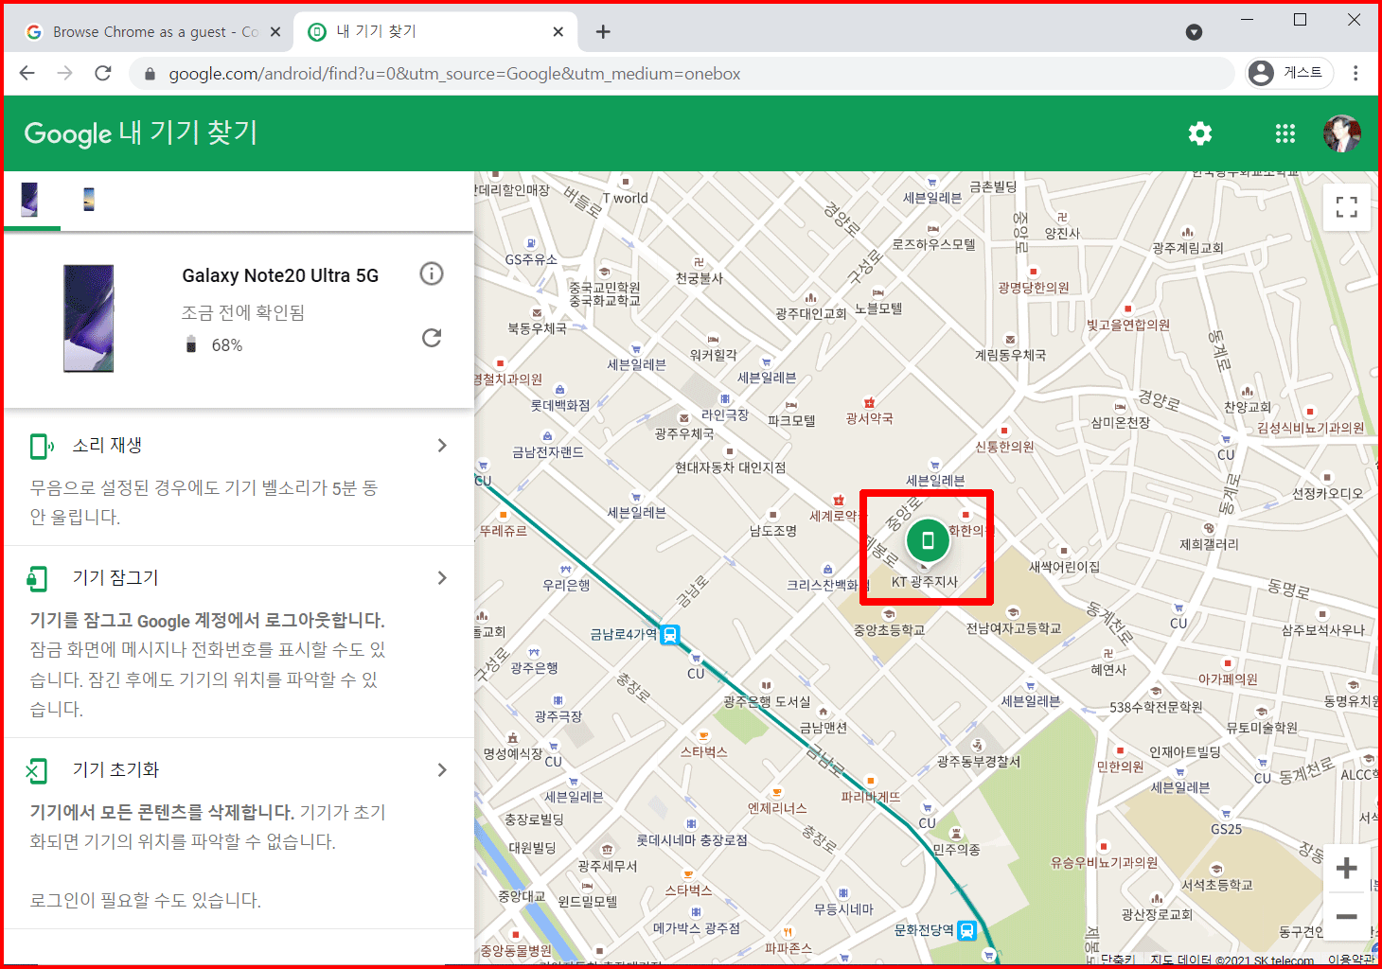Click the 메가박스 광주점 map label
1382x969 pixels.
coord(697,928)
